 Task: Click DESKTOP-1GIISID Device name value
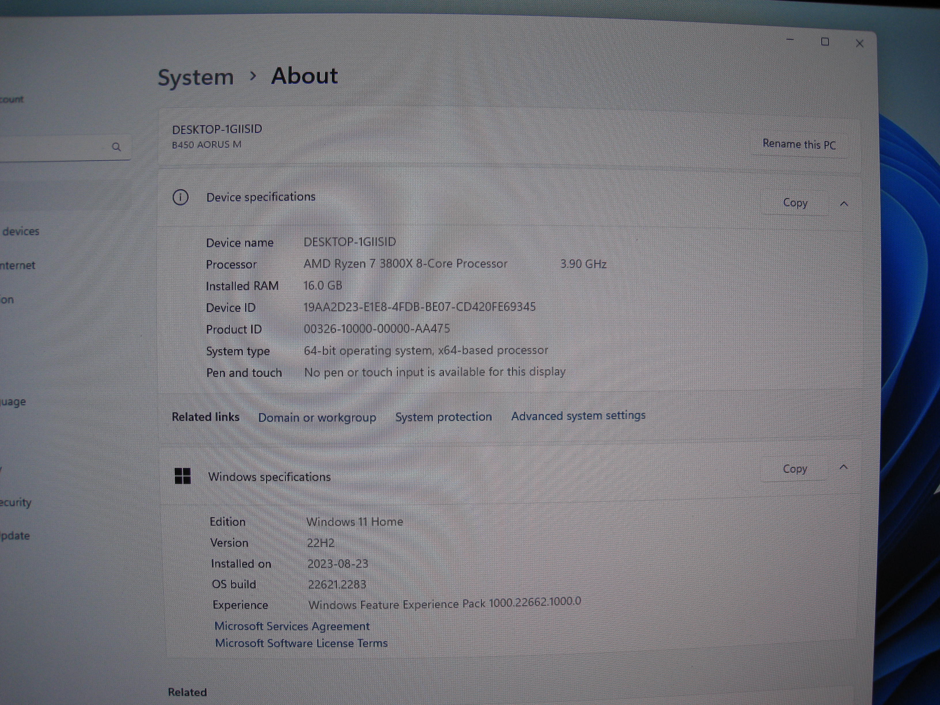(349, 242)
